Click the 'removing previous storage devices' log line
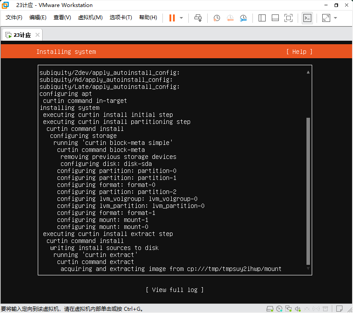This screenshot has width=353, height=313. (x=118, y=157)
